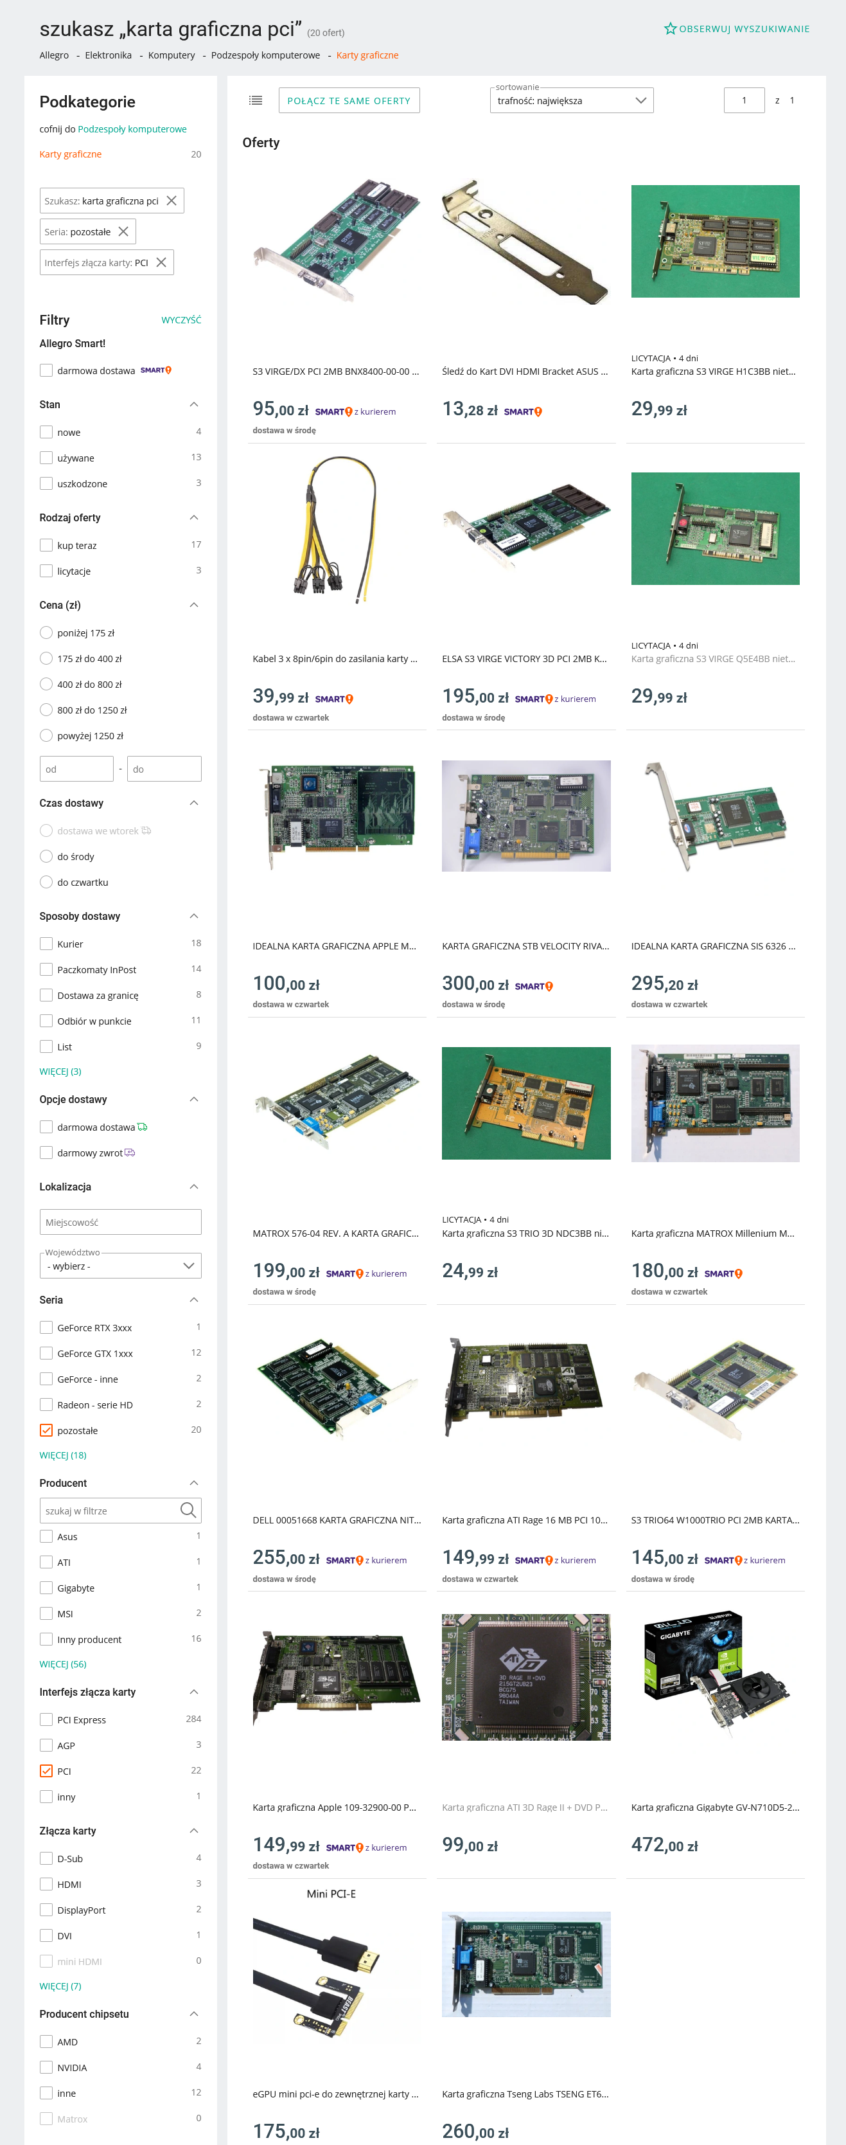Collapse the 'Stan' filter section

tap(194, 405)
